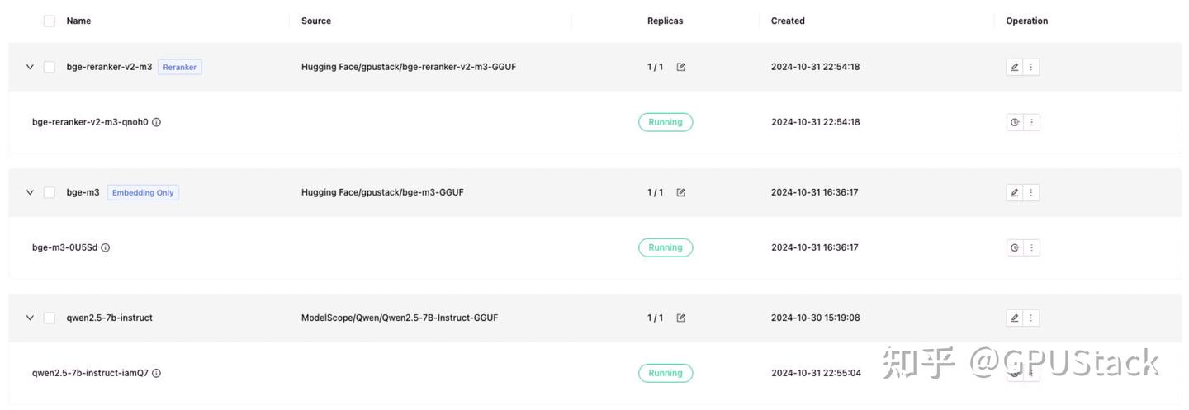The image size is (1189, 410).
Task: Edit replicas count for bge-m3
Action: (680, 193)
